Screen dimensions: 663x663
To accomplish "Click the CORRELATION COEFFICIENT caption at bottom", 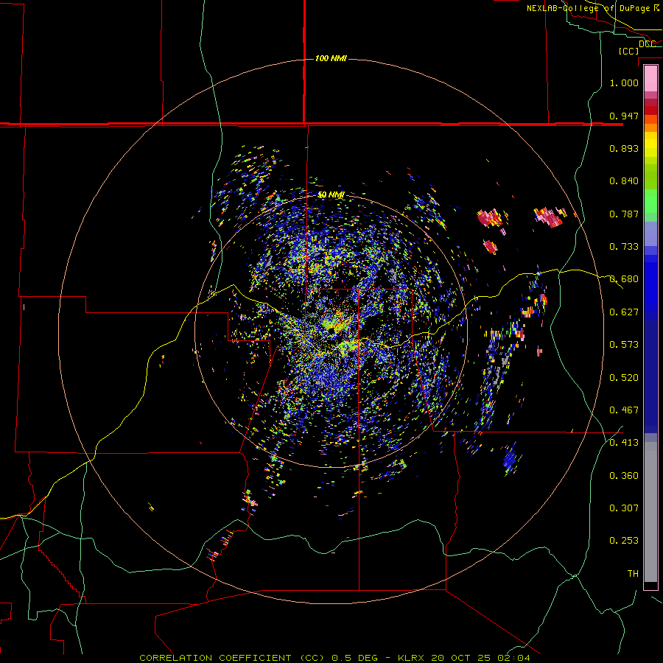I will pyautogui.click(x=334, y=658).
